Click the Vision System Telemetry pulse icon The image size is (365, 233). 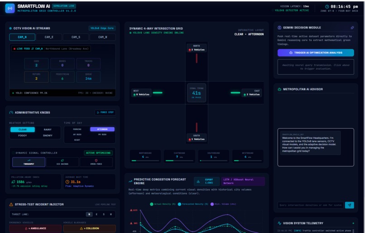click(279, 223)
